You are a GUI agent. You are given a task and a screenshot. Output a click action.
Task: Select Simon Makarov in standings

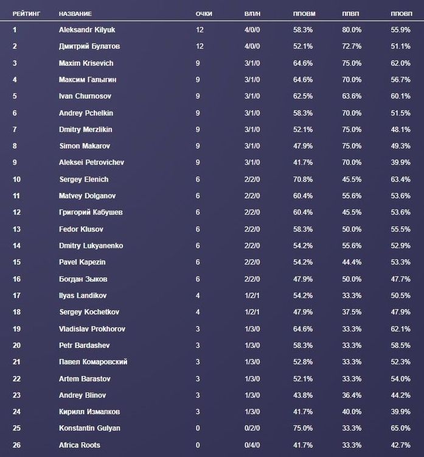[x=84, y=146]
